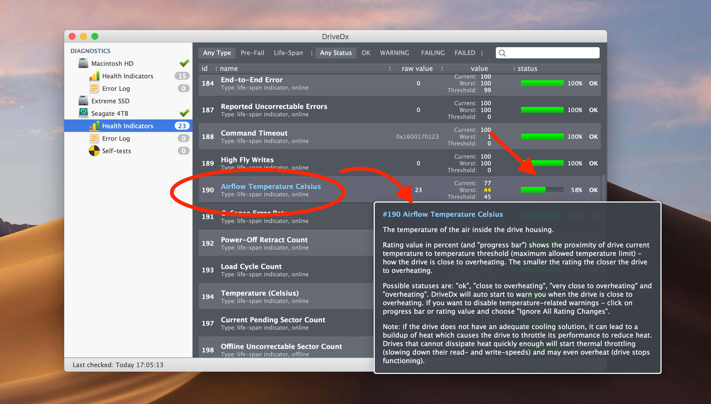Click Last checked status bar text
Image resolution: width=711 pixels, height=404 pixels.
point(118,365)
